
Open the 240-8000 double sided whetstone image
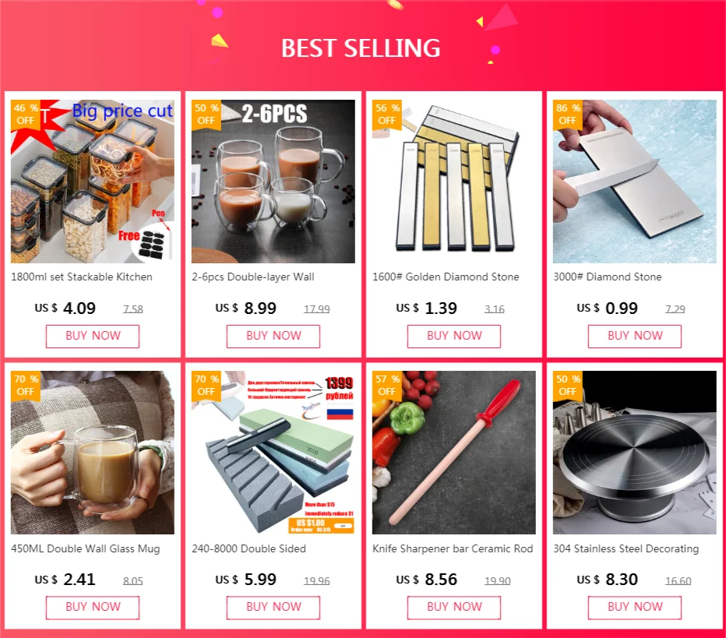click(273, 453)
